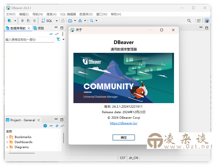Image resolution: width=215 pixels, height=166 pixels.
Task: Open the 导航(N) menu
Action: pos(37,14)
